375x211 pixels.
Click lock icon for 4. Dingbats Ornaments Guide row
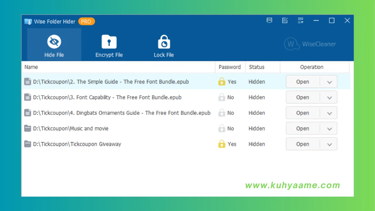tap(222, 113)
